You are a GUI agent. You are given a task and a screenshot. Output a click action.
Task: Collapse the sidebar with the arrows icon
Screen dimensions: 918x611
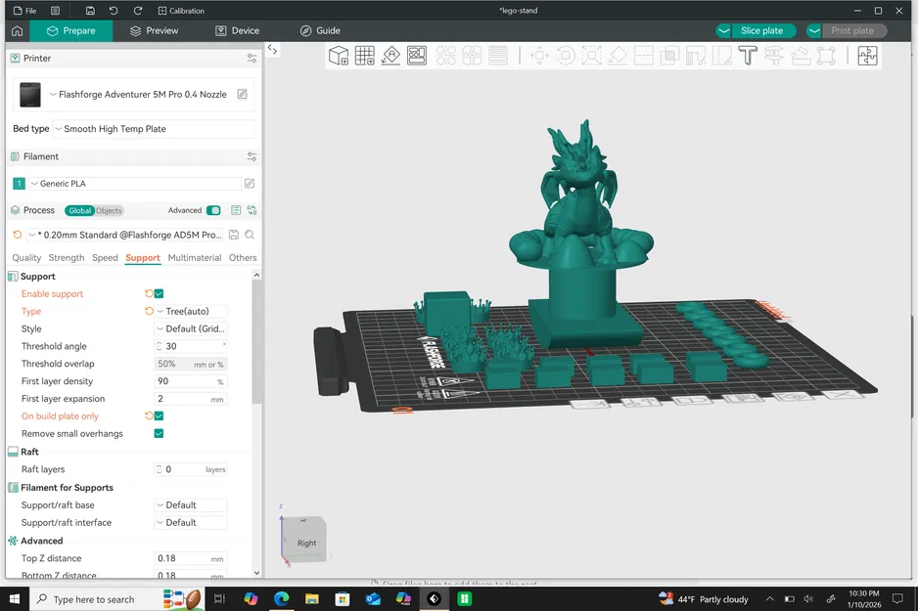coord(272,50)
